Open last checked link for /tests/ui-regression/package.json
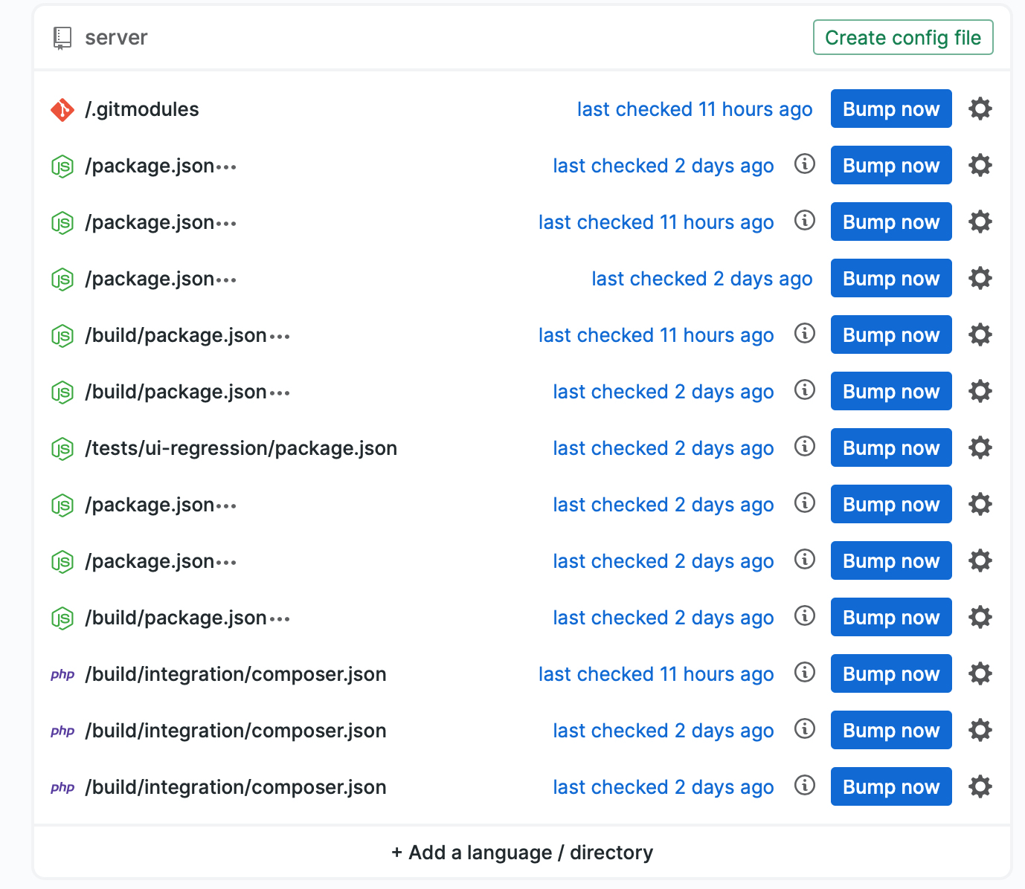 (x=663, y=448)
